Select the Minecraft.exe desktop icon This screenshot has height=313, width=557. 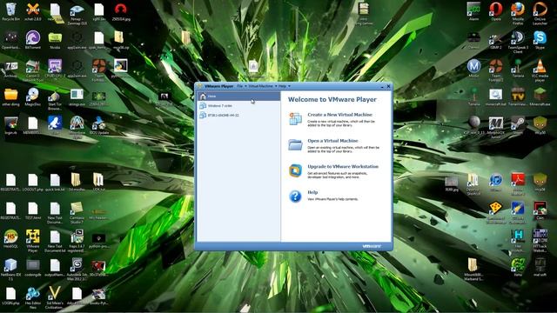540,97
